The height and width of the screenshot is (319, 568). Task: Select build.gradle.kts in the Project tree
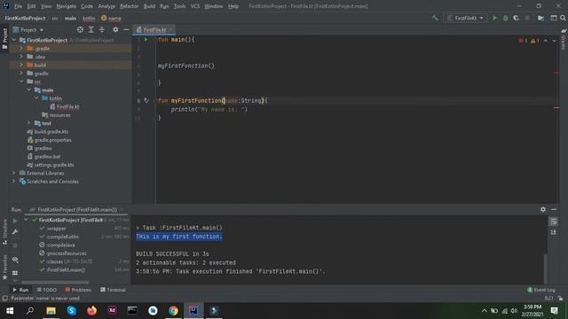(x=51, y=131)
